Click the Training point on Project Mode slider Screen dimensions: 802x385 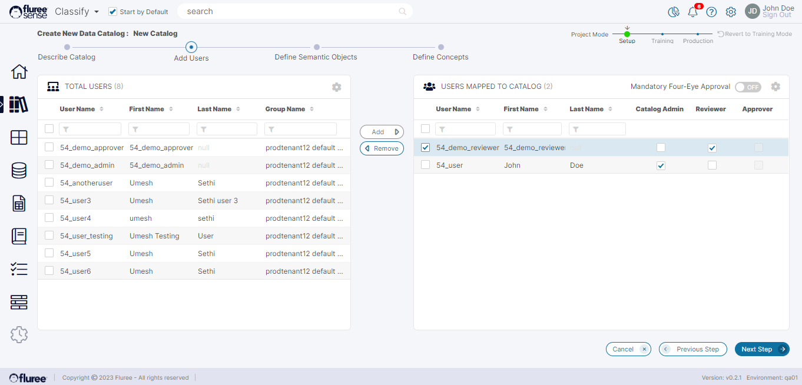pyautogui.click(x=662, y=34)
